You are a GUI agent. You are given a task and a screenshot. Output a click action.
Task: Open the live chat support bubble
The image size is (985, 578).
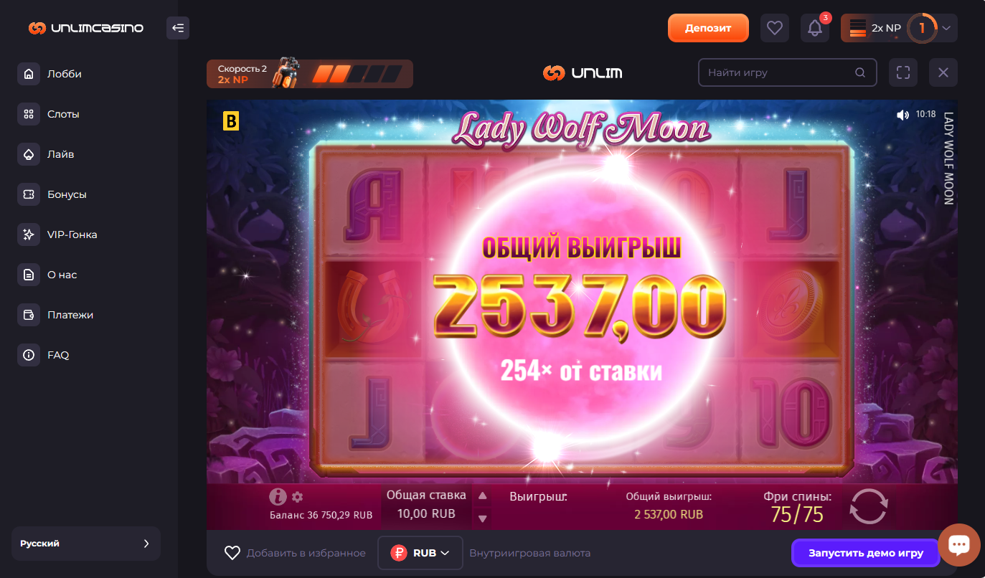click(x=959, y=545)
